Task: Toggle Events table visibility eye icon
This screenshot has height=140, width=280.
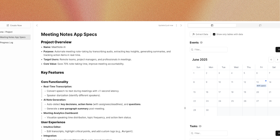Action: [x=201, y=42]
